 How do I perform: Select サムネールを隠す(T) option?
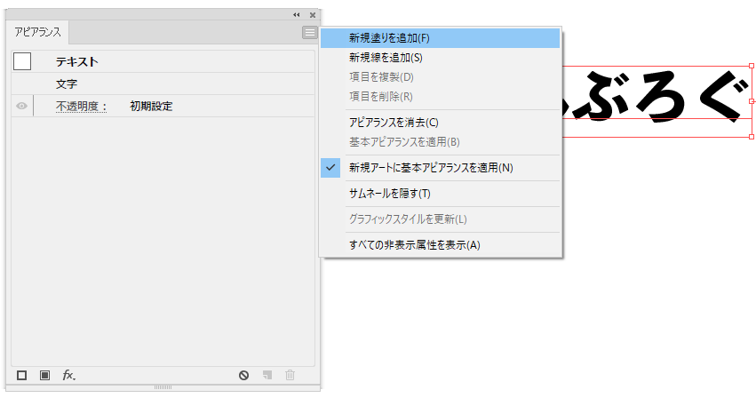(441, 194)
